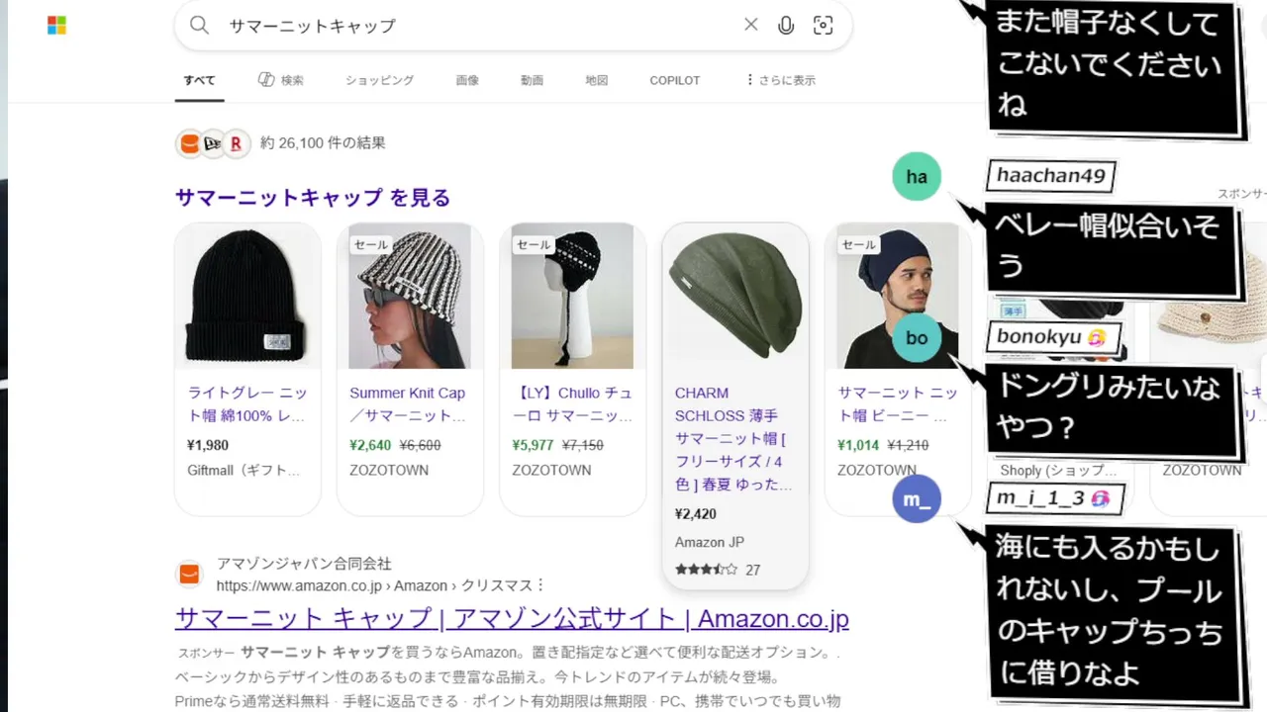Image resolution: width=1267 pixels, height=712 pixels.
Task: Click the crossed-out ¥7,150 original price
Action: point(582,445)
